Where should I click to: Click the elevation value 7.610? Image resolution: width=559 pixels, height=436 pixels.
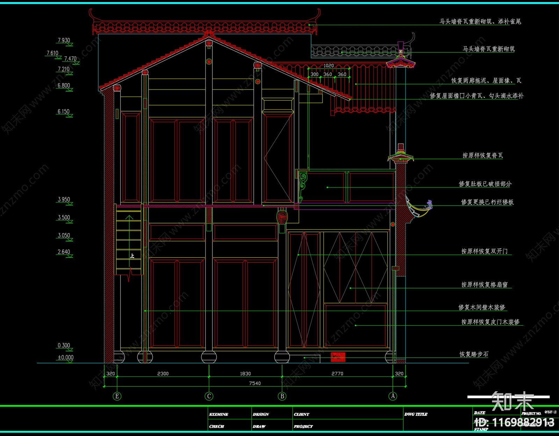(x=52, y=53)
